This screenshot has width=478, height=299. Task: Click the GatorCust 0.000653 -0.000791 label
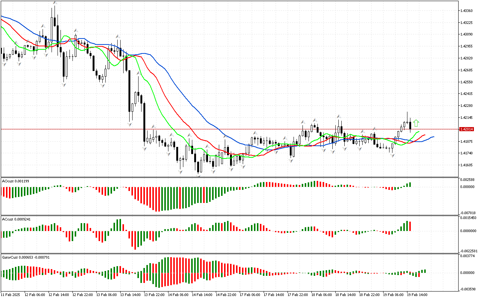point(26,257)
